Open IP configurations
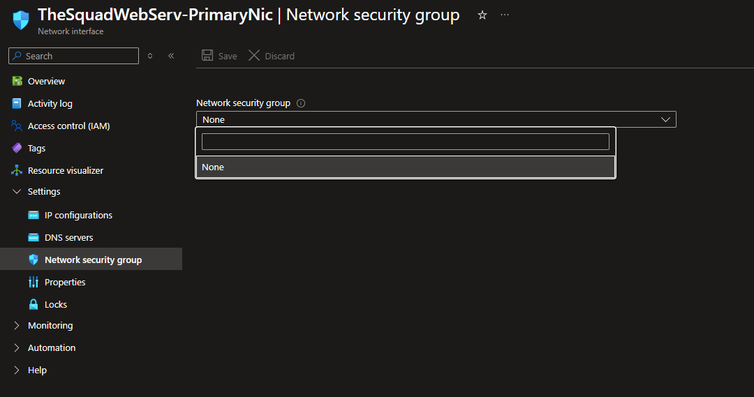This screenshot has width=754, height=397. (x=78, y=216)
